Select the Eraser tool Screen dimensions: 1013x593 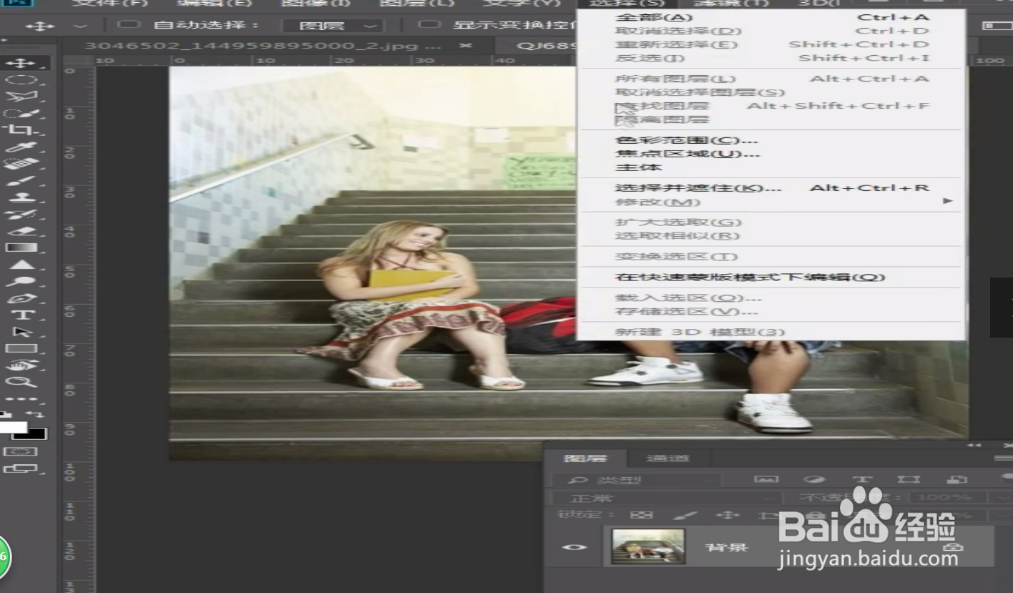pyautogui.click(x=21, y=231)
